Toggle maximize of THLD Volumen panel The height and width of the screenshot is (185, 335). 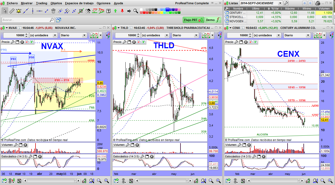[x=132, y=145]
